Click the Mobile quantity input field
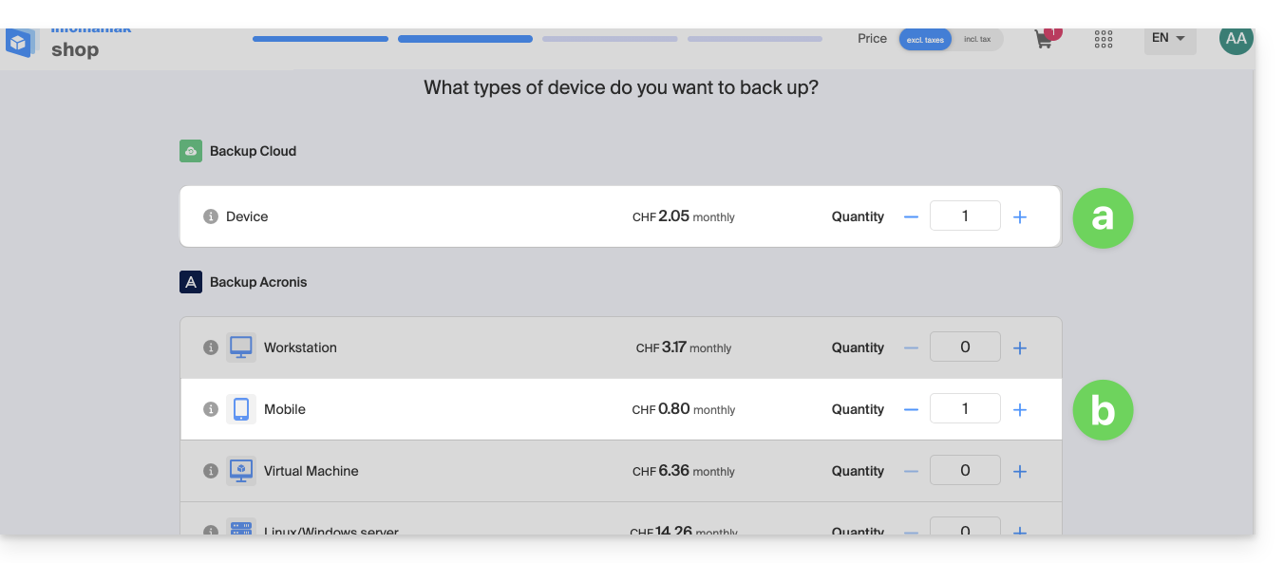Viewport: 1284px width, 563px height. 965,409
